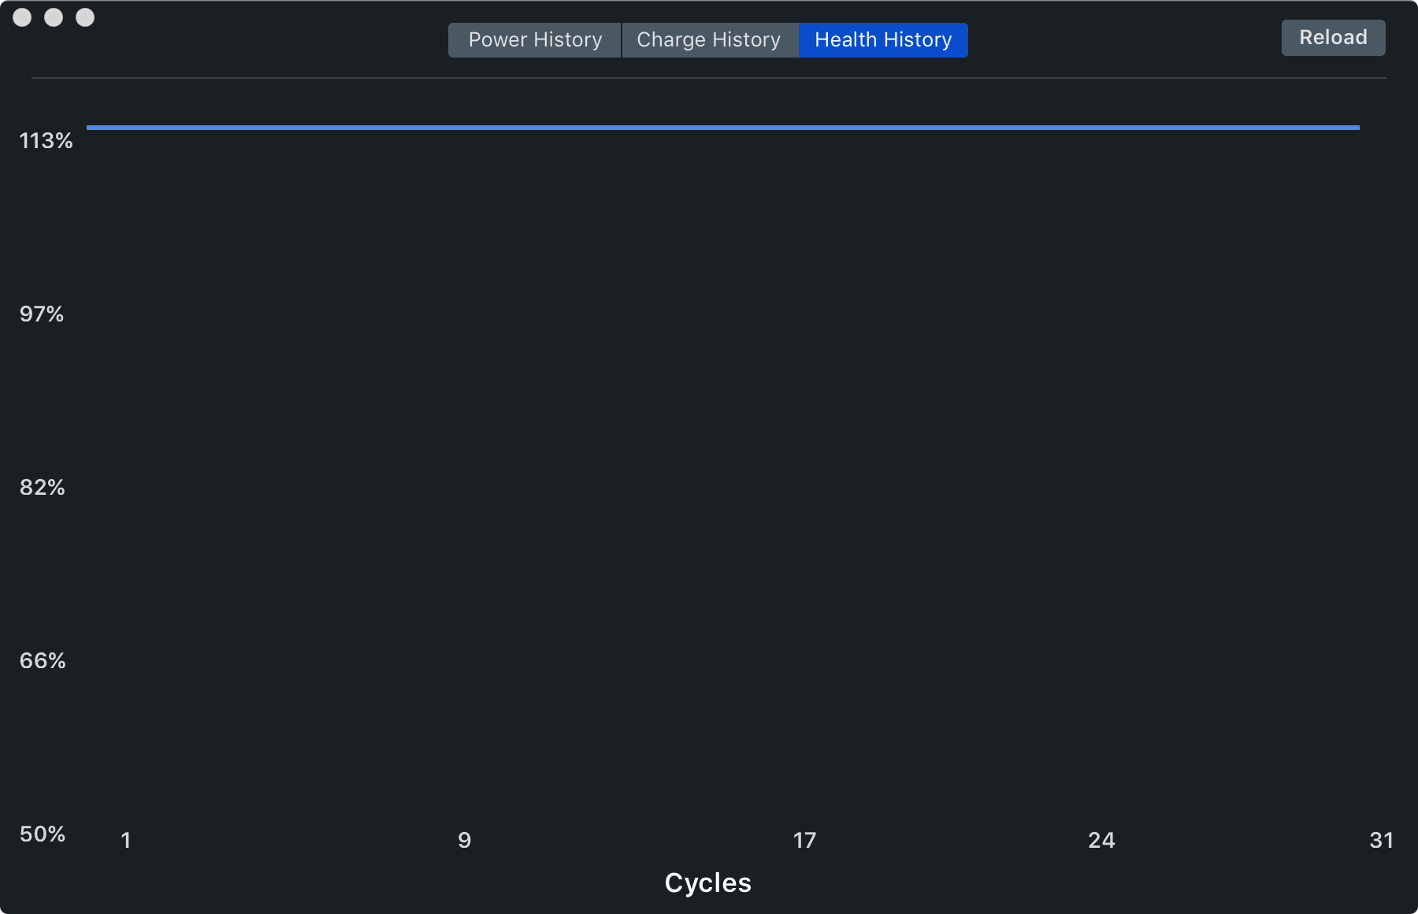This screenshot has height=914, width=1418.
Task: Open the Charge History tab
Action: [709, 40]
